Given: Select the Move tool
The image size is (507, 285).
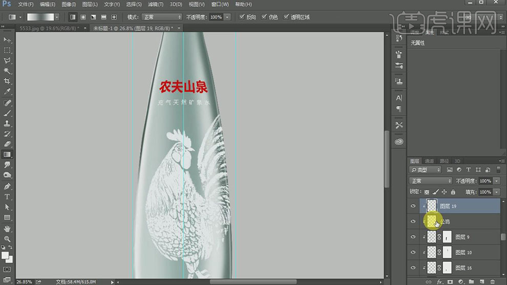Looking at the screenshot, I should pos(7,40).
